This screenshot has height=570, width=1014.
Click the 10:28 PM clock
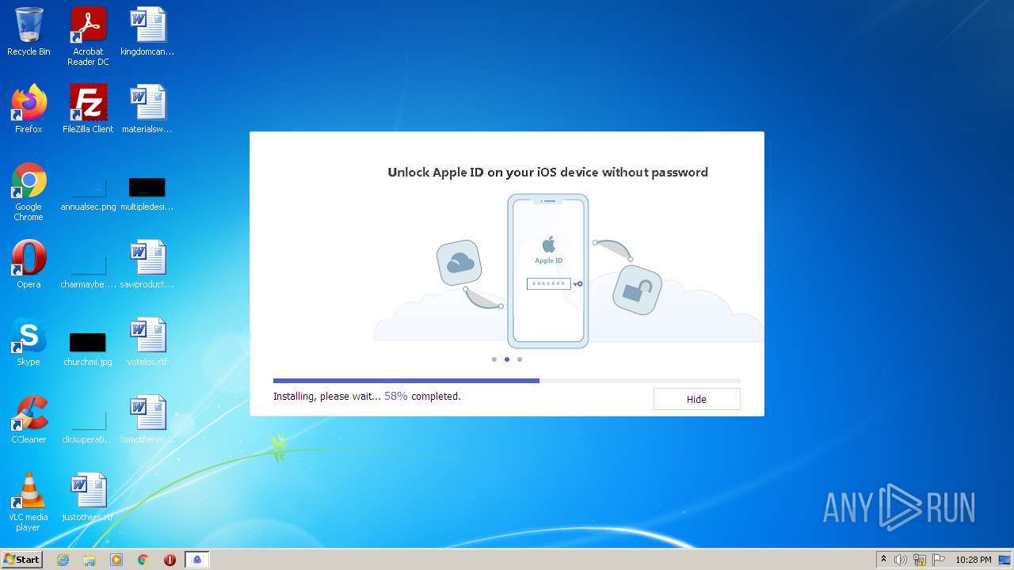tap(974, 560)
